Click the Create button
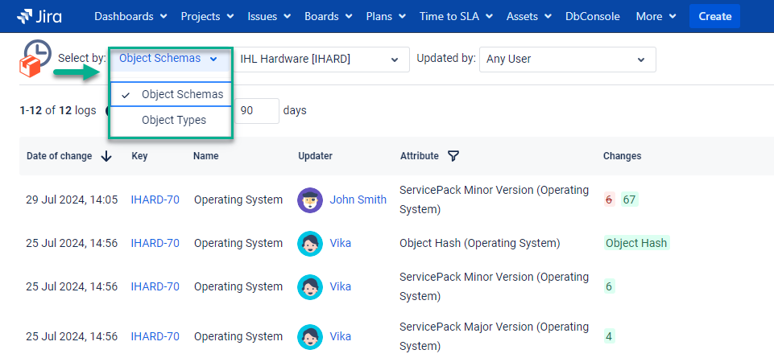The width and height of the screenshot is (774, 358). pyautogui.click(x=714, y=16)
